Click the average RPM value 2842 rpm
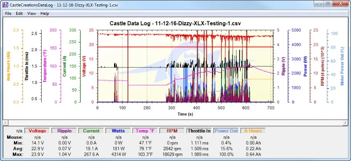This screenshot has width=351, height=161. 172,148
